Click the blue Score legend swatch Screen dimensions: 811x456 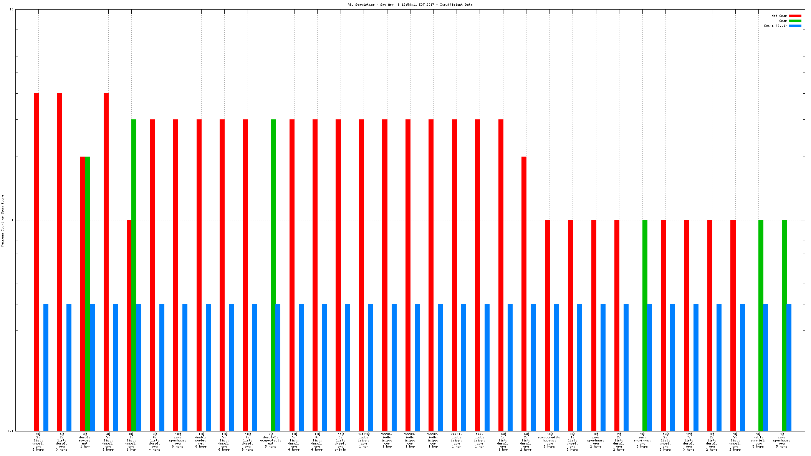795,26
